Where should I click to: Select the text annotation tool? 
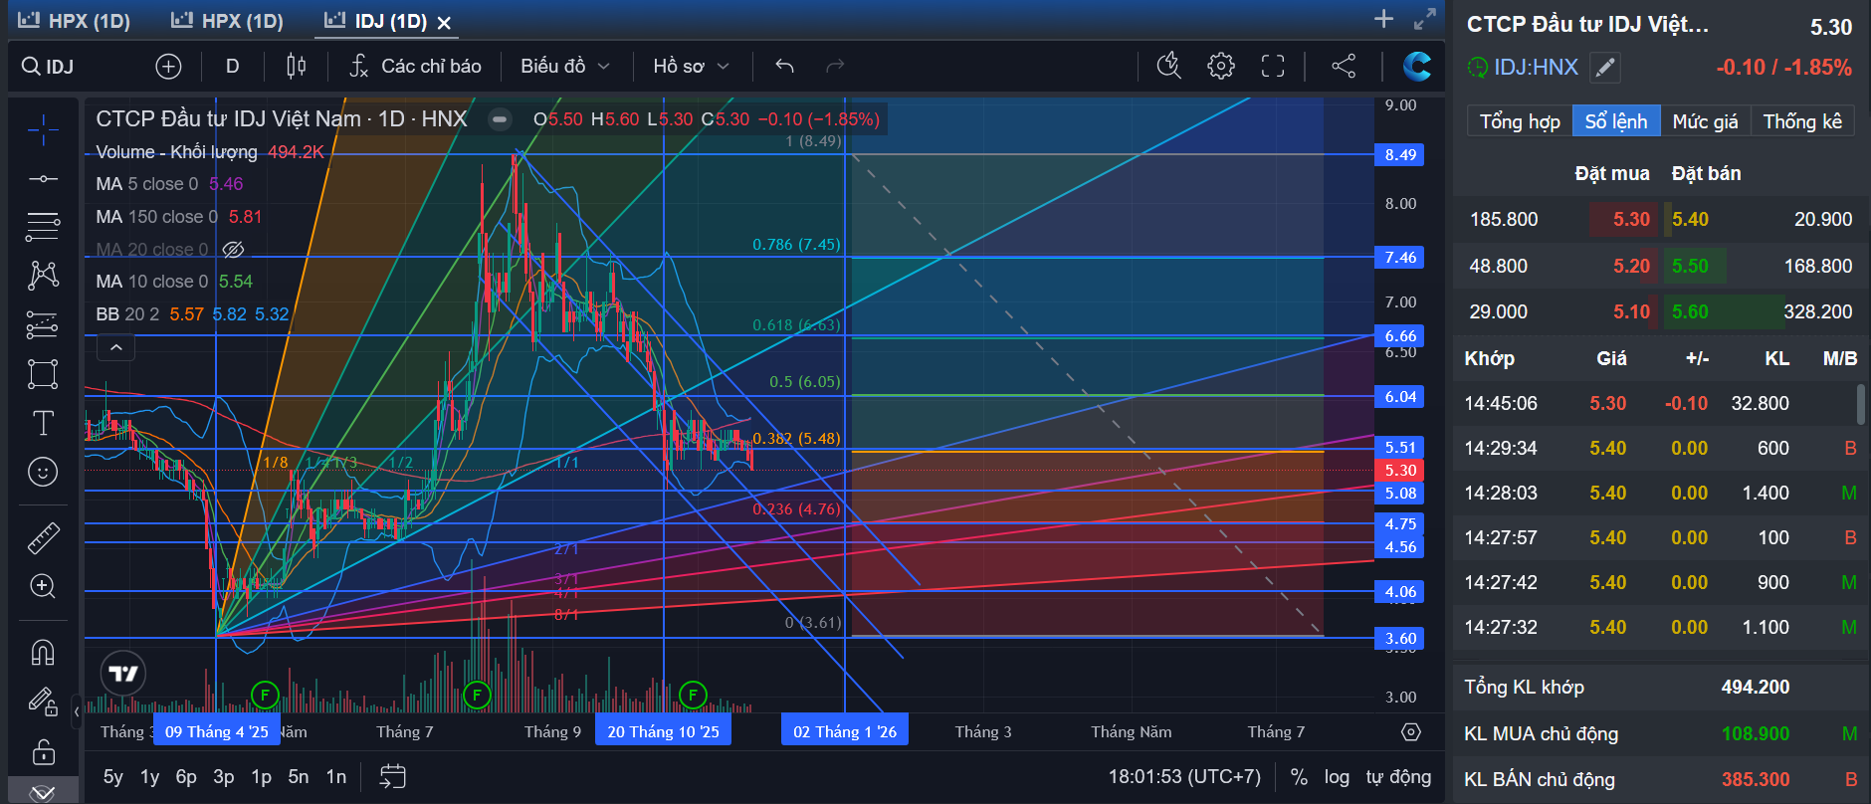click(x=43, y=423)
